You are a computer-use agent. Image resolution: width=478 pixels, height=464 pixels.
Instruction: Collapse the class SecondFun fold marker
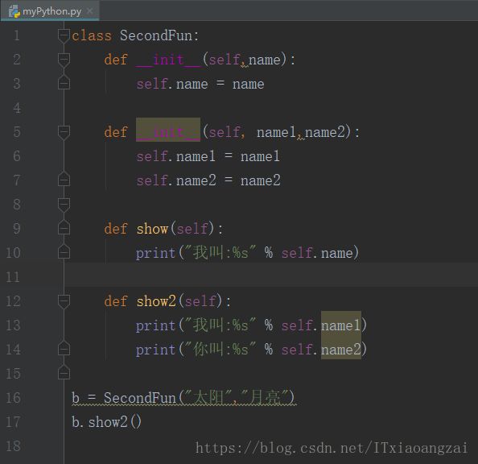point(64,36)
